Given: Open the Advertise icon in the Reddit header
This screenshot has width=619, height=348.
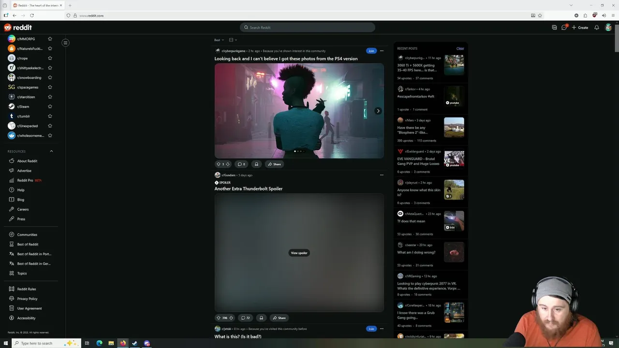Looking at the screenshot, I should tap(554, 28).
